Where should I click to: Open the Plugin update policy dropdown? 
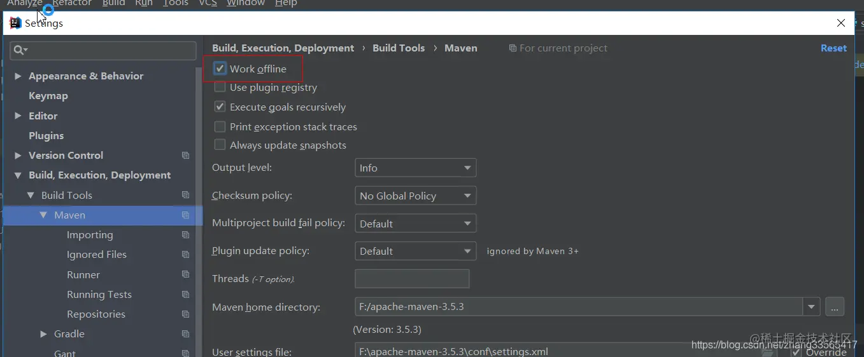pos(415,251)
